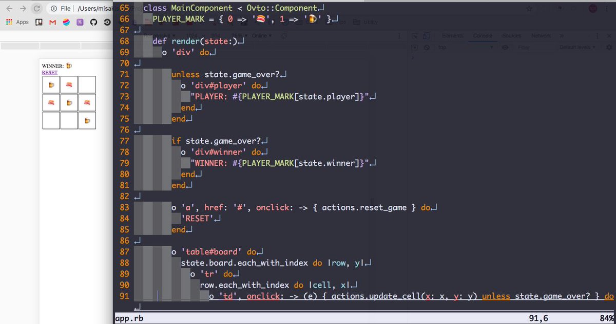Click the empty top-right board cell
The height and width of the screenshot is (324, 616).
point(87,84)
